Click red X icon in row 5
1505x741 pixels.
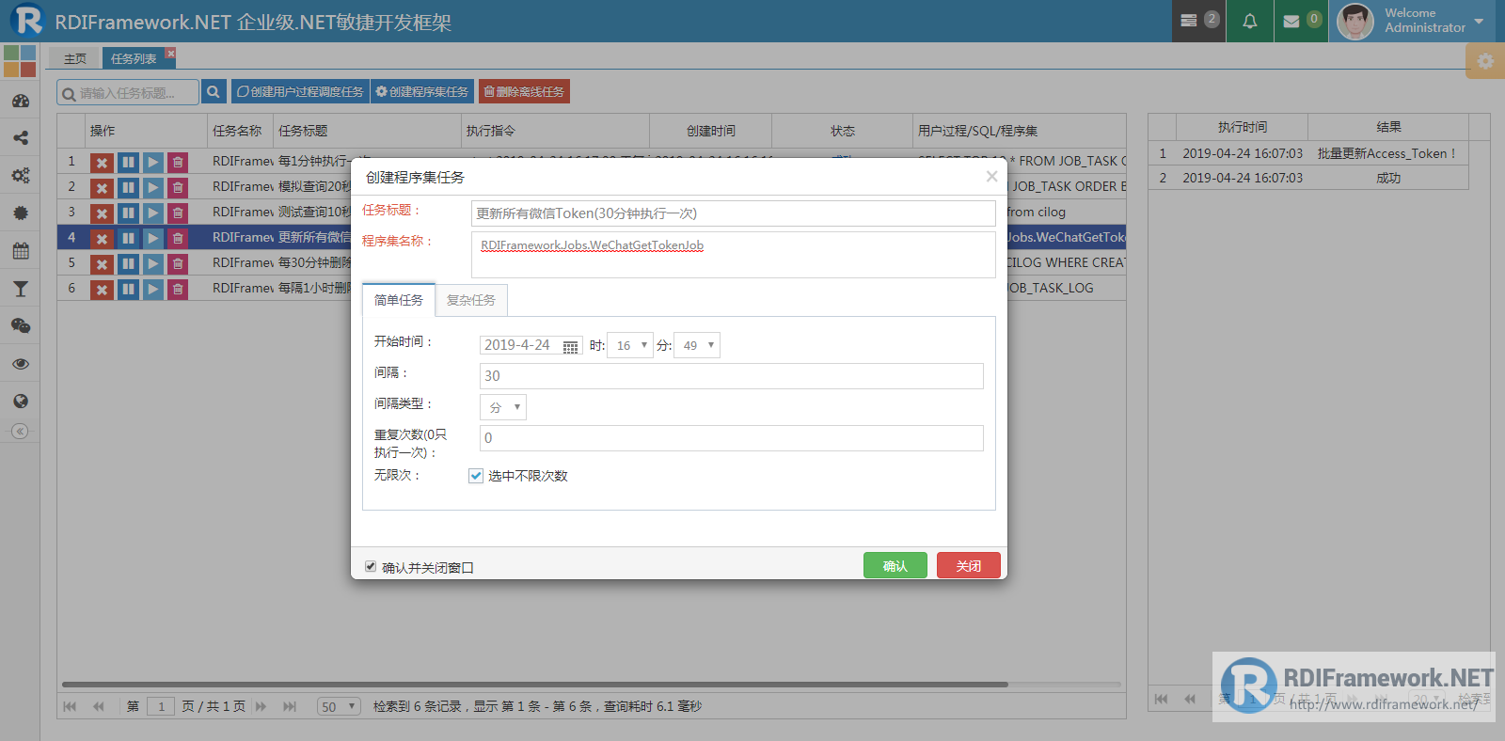(103, 263)
